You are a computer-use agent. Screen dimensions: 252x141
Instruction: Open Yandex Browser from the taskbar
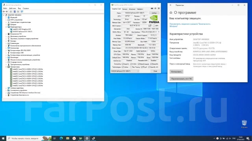point(74,138)
